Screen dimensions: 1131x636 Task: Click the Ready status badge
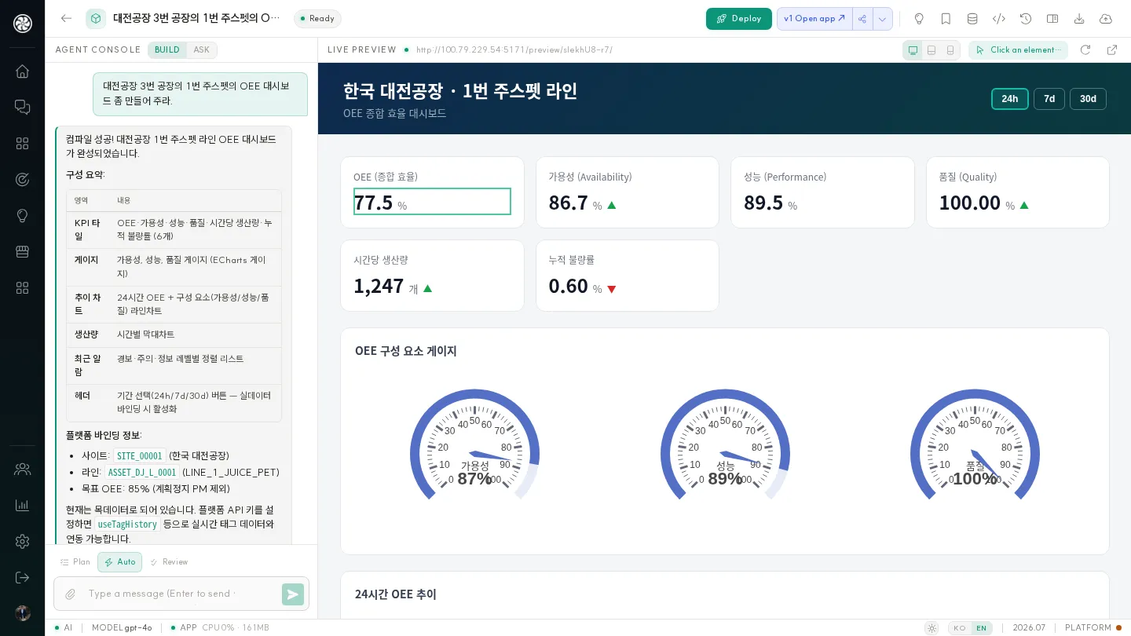tap(317, 19)
